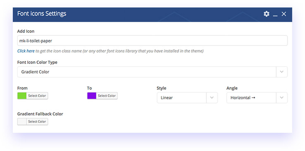Image resolution: width=305 pixels, height=151 pixels.
Task: Expand chevron of Gradient Color dropdown
Action: 282,72
